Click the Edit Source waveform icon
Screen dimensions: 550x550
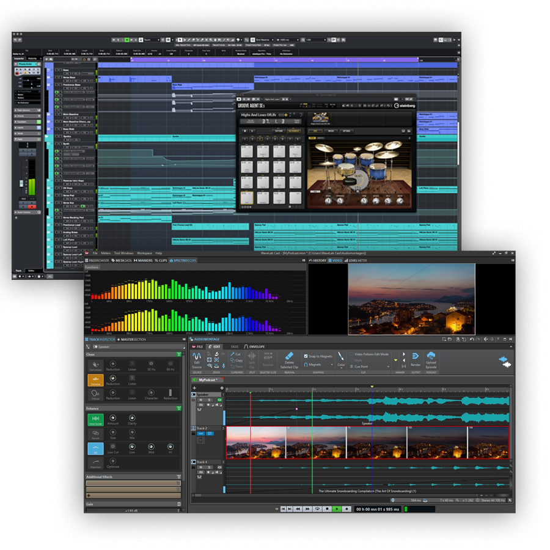point(197,356)
